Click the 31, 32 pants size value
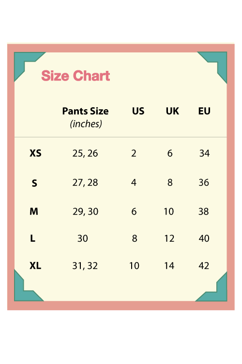Image resolution: width=242 pixels, height=364 pixels. click(85, 266)
